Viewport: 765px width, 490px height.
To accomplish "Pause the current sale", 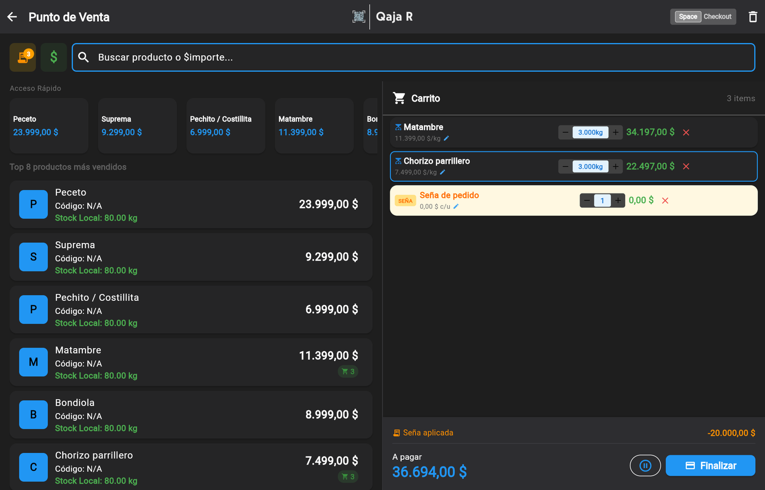I will pos(645,466).
